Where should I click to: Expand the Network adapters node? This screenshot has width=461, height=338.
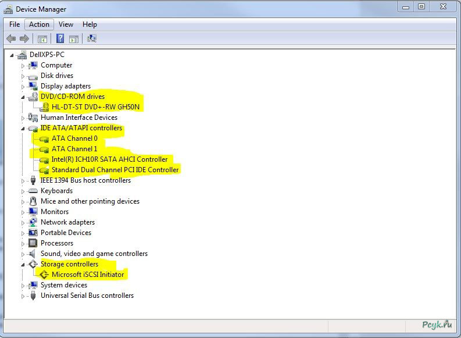point(23,223)
